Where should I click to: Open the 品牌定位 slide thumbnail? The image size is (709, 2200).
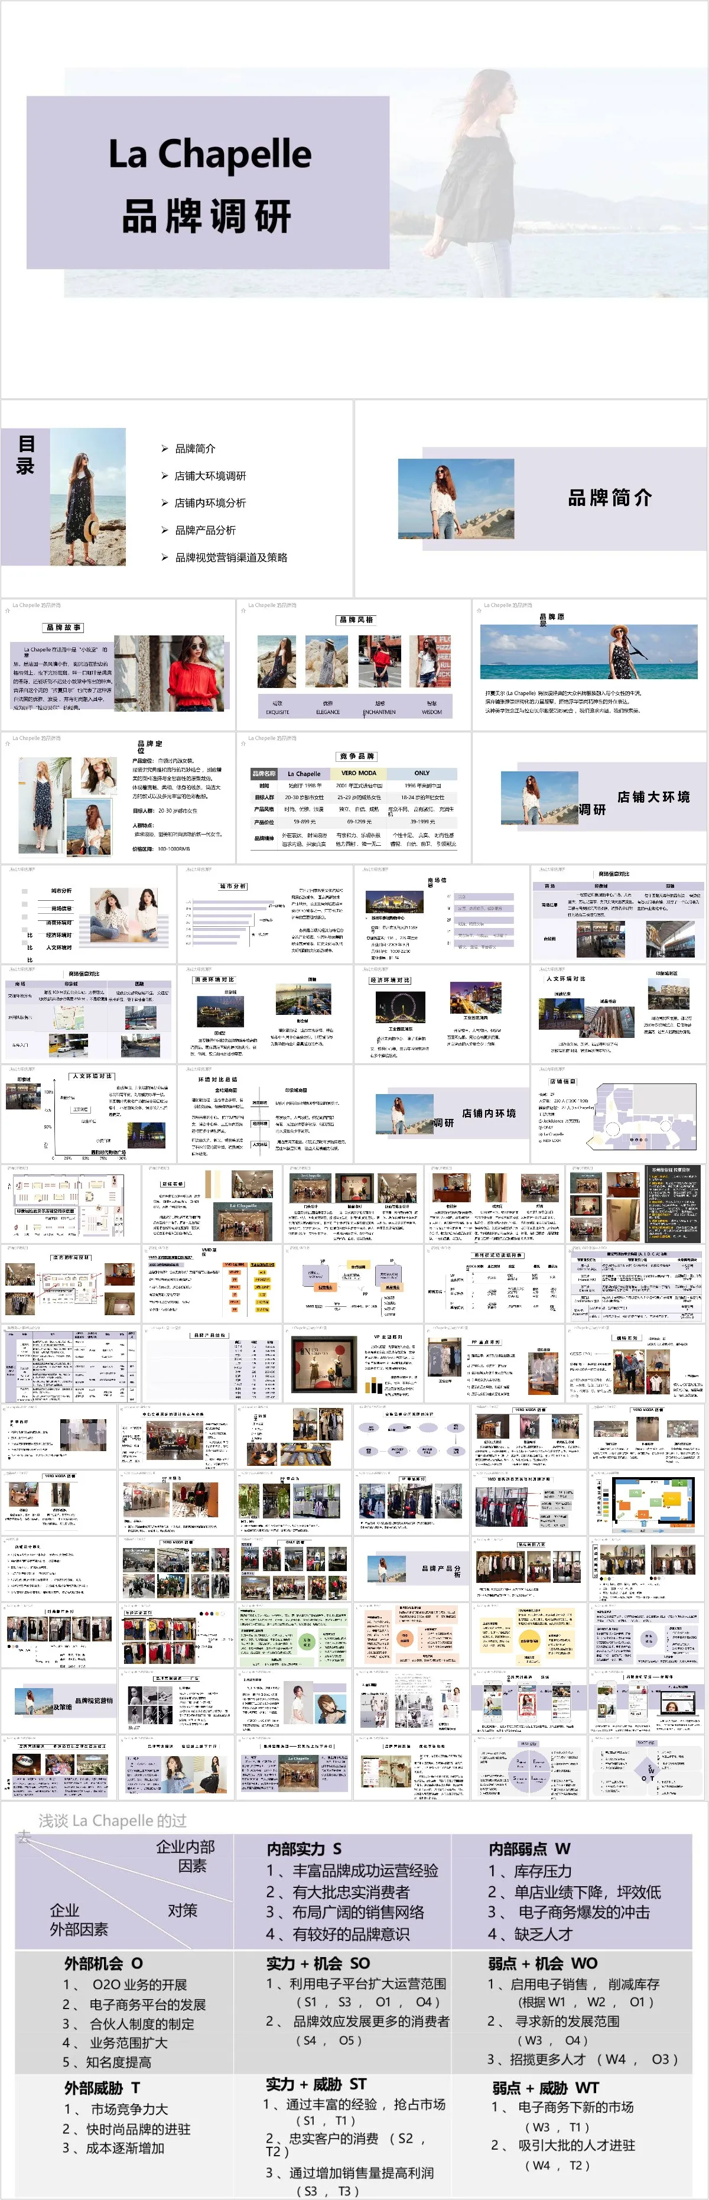[118, 797]
